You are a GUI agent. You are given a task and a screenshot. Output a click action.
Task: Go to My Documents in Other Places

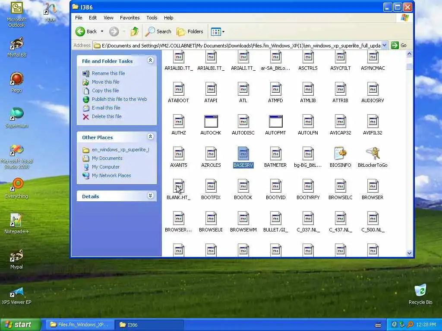coord(107,158)
